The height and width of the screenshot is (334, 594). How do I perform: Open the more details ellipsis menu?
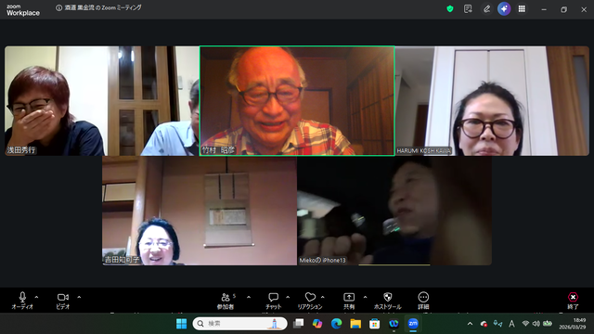tap(423, 301)
